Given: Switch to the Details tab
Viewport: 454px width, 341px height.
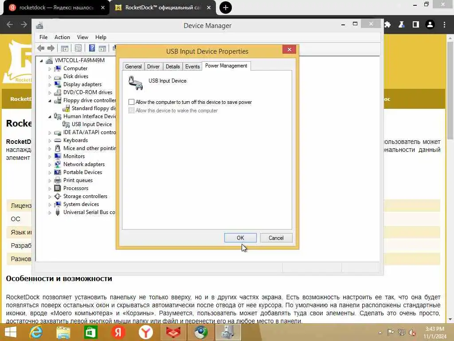Looking at the screenshot, I should click(173, 67).
